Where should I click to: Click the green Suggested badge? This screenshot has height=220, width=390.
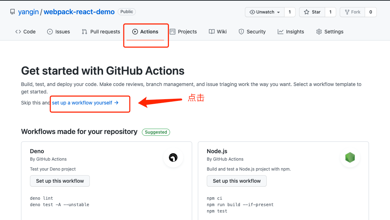156,132
